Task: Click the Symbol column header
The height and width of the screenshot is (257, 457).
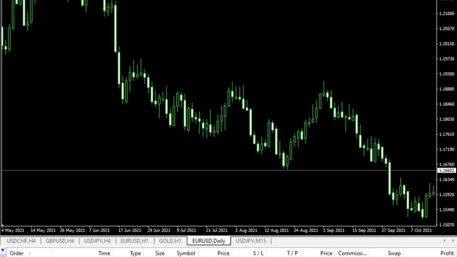Action: point(186,253)
